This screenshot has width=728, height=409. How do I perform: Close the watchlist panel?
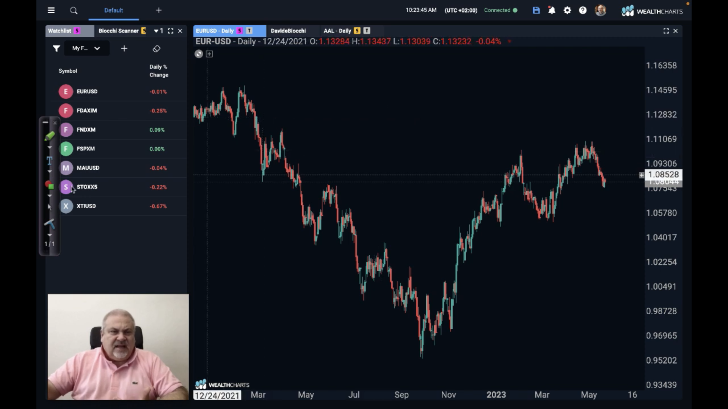pos(180,31)
